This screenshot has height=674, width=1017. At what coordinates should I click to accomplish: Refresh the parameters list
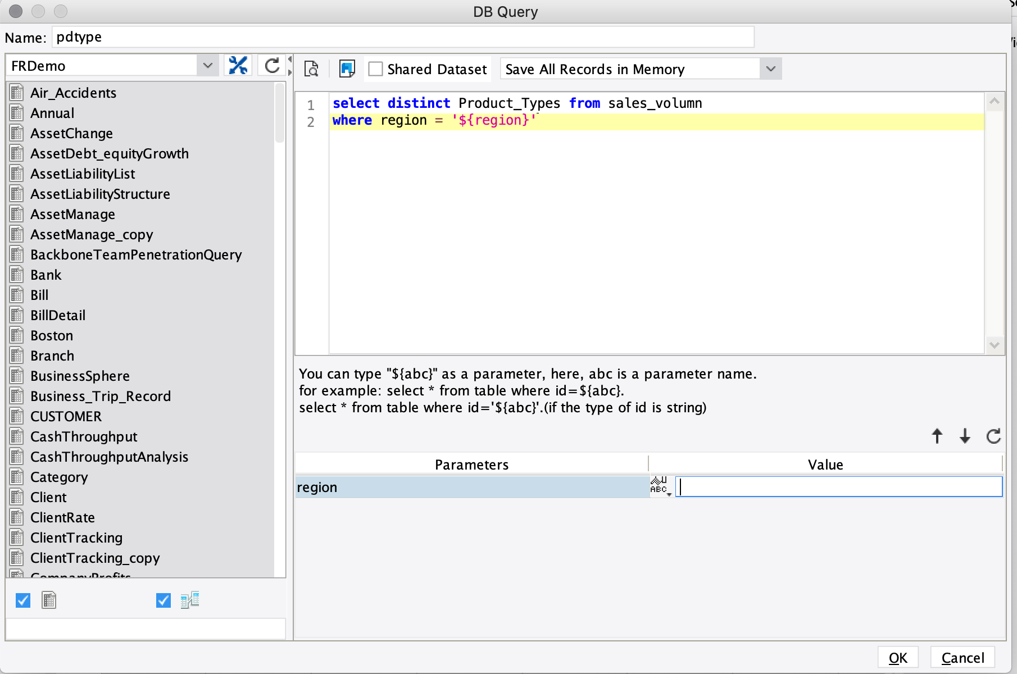pyautogui.click(x=993, y=436)
